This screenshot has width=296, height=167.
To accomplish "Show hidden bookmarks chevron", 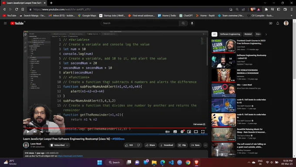I will pyautogui.click(x=292, y=16).
